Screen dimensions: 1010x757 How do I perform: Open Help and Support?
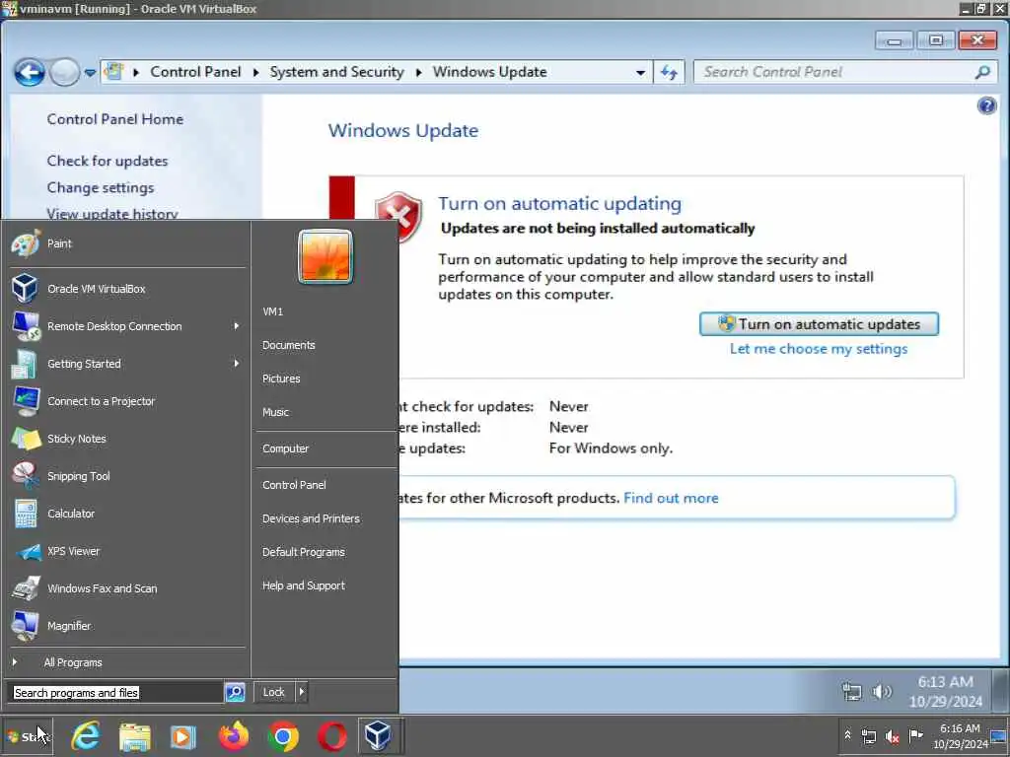pos(304,585)
